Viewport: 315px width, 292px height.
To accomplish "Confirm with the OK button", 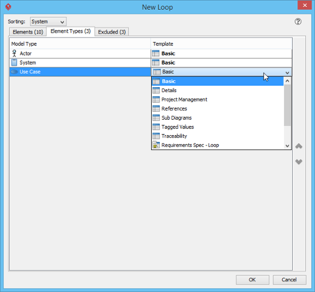I will [x=252, y=279].
